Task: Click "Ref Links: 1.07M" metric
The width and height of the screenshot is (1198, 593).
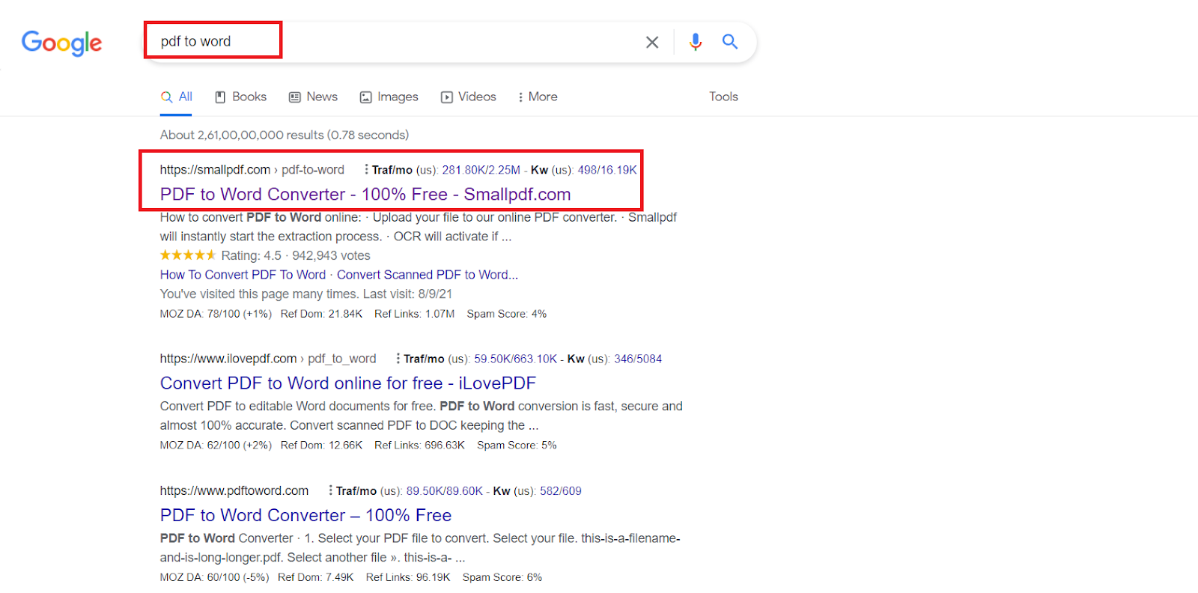Action: 414,314
